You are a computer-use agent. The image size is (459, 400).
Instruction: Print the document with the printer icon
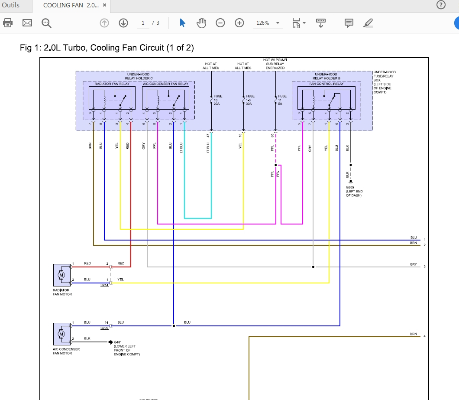pyautogui.click(x=8, y=23)
